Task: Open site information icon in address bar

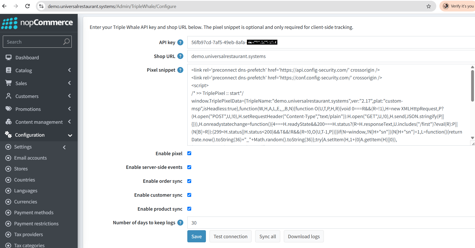Action: [41, 6]
